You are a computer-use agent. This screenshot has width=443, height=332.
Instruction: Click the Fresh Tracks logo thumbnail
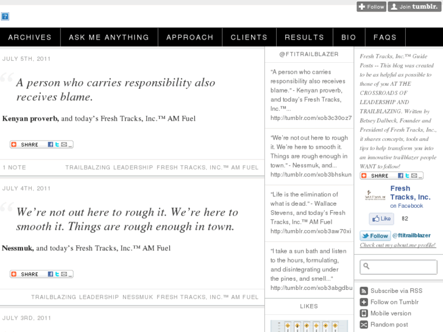375,196
